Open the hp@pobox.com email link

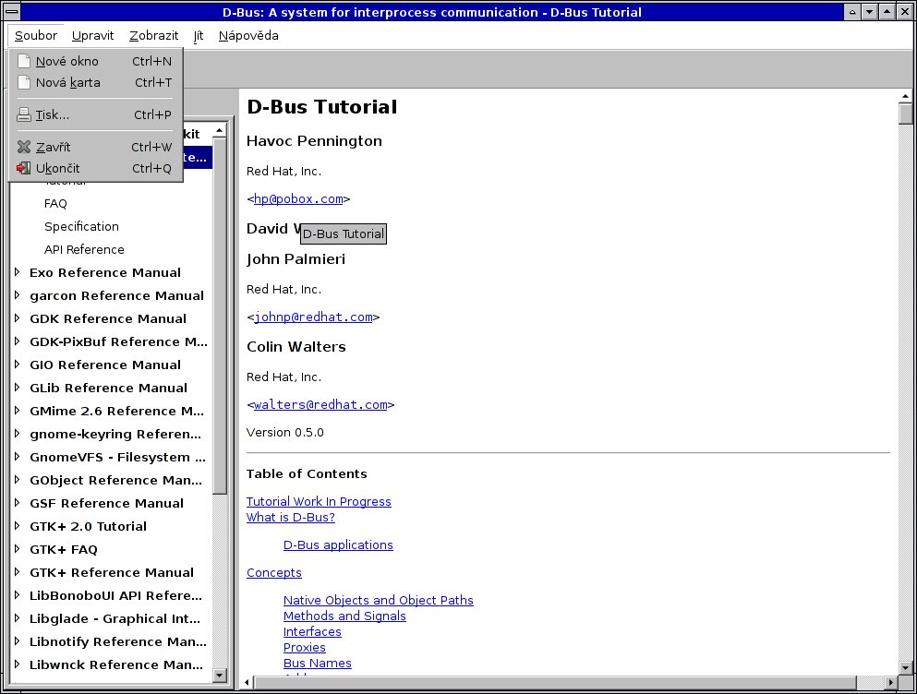click(x=298, y=198)
